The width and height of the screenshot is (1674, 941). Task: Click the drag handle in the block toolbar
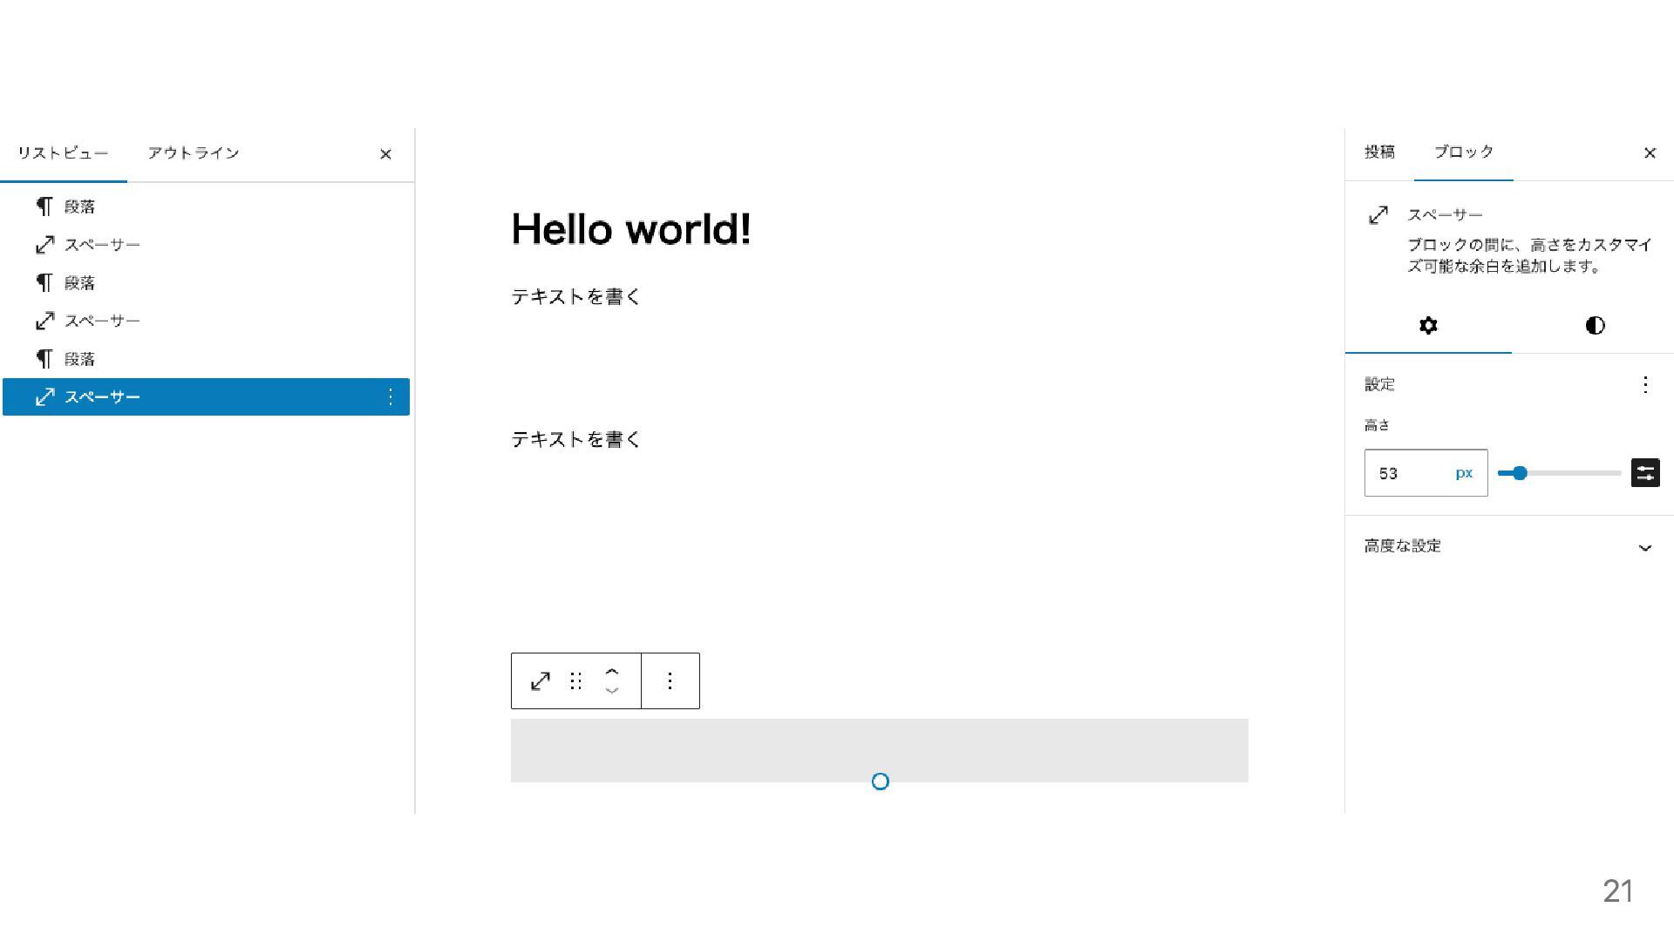(x=575, y=680)
